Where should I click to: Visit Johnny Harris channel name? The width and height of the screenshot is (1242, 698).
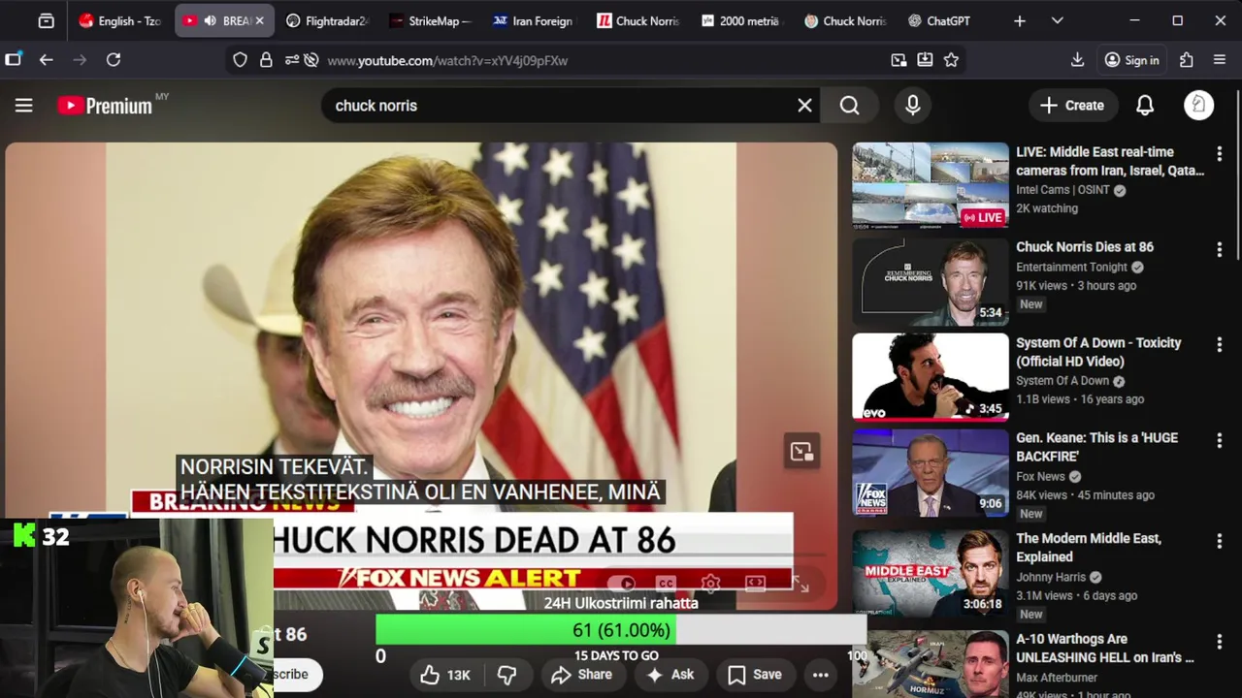pos(1052,577)
